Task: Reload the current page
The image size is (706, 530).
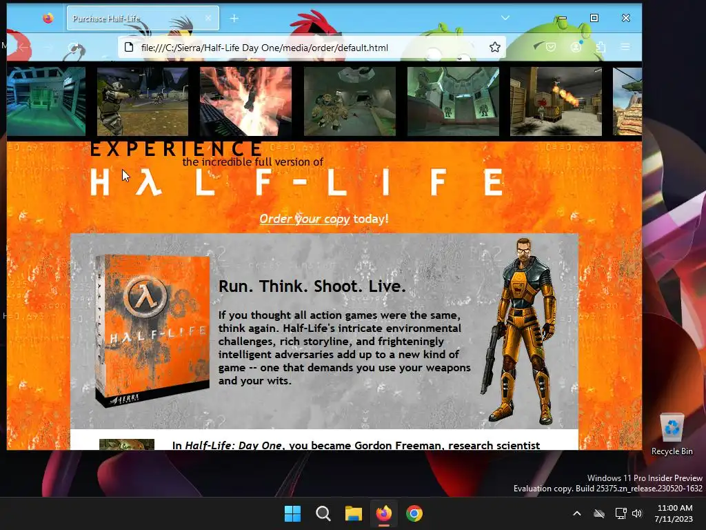Action: point(73,47)
